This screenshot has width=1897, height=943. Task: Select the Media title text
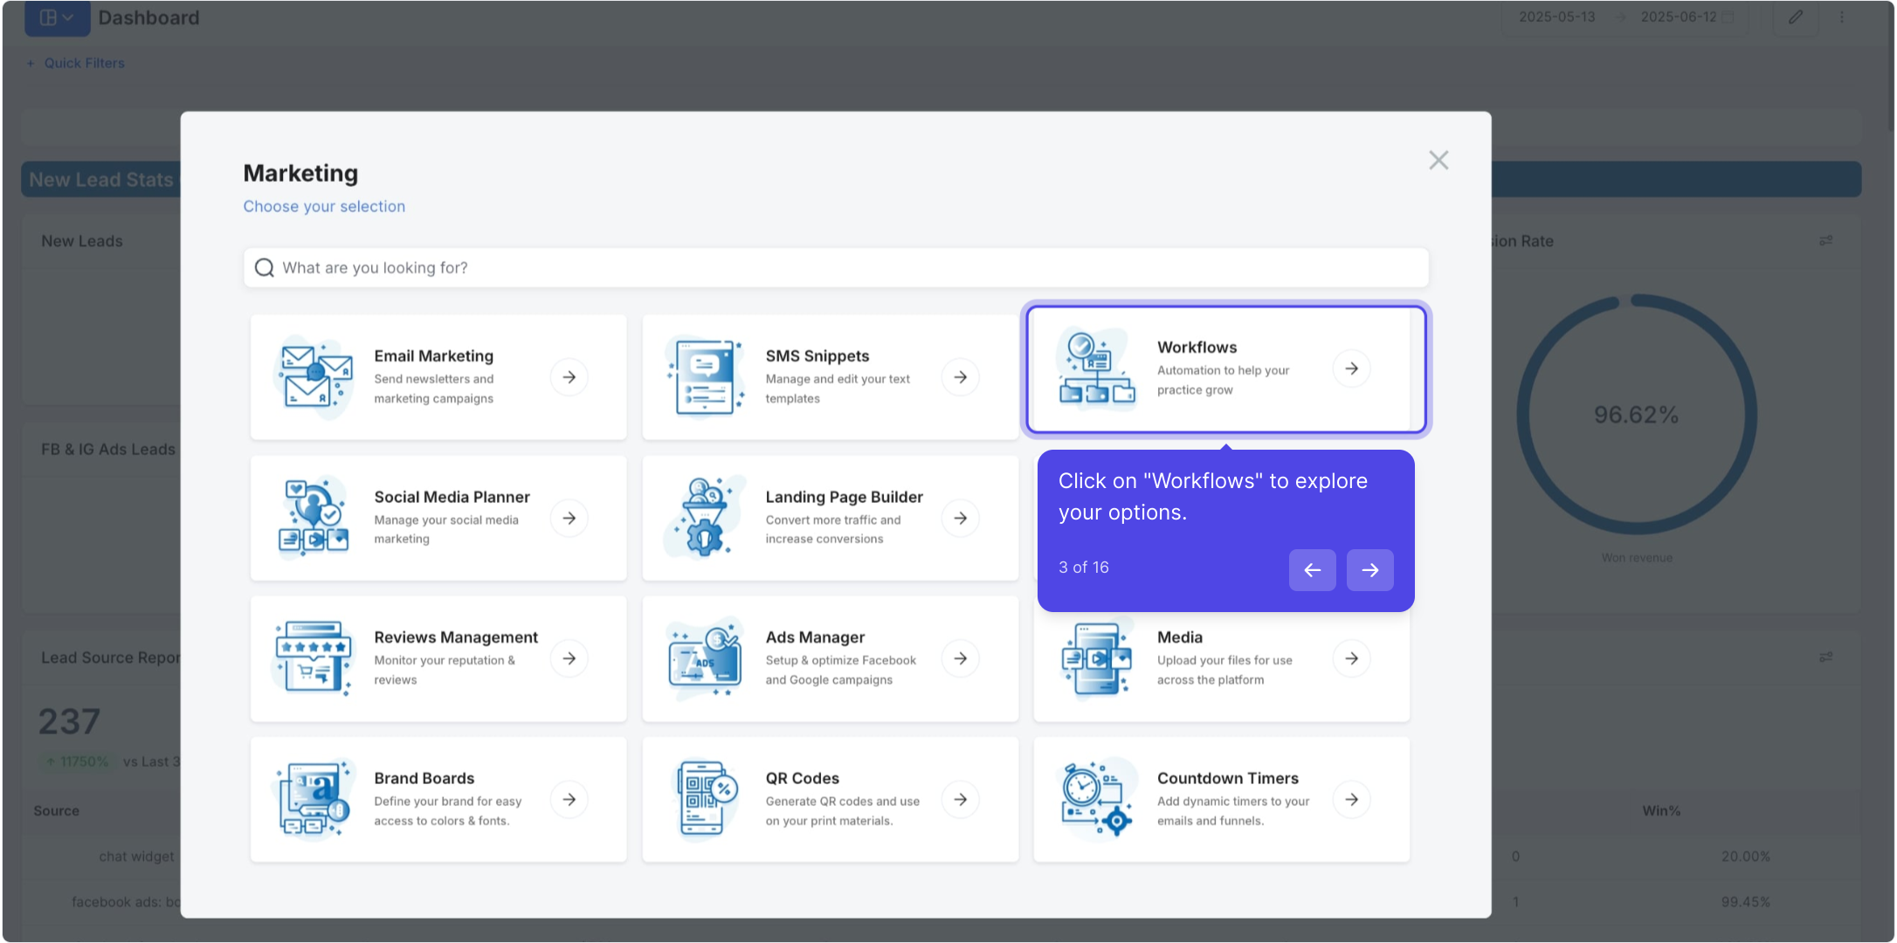(1180, 637)
